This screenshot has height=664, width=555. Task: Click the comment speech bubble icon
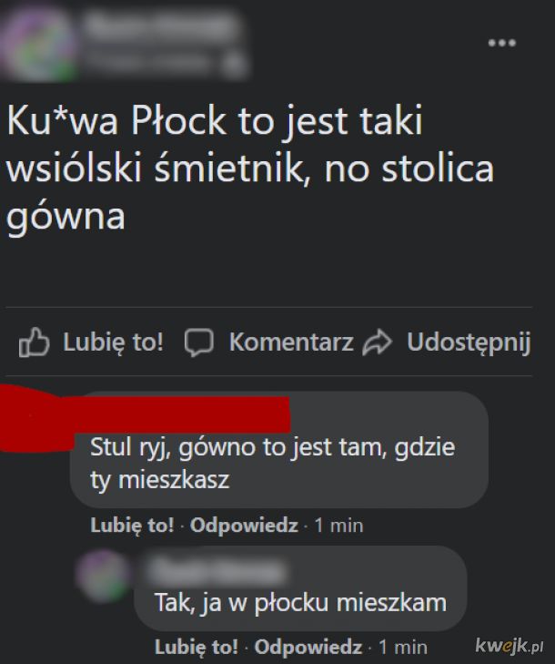[x=199, y=342]
